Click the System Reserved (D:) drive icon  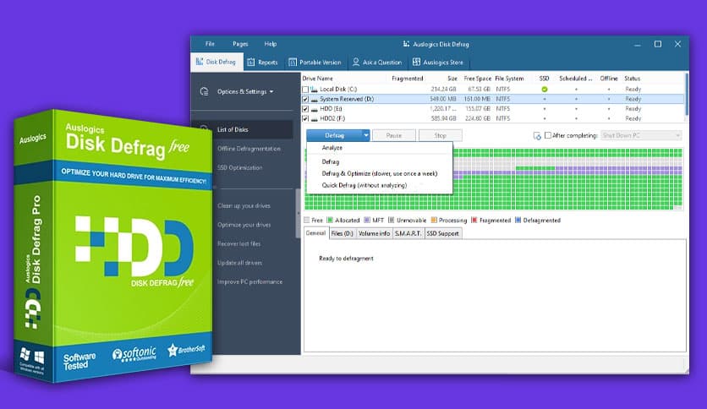pos(314,99)
